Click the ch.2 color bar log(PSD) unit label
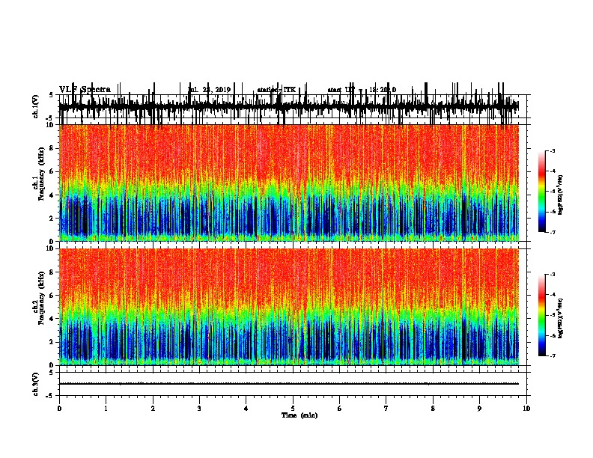 tap(561, 318)
